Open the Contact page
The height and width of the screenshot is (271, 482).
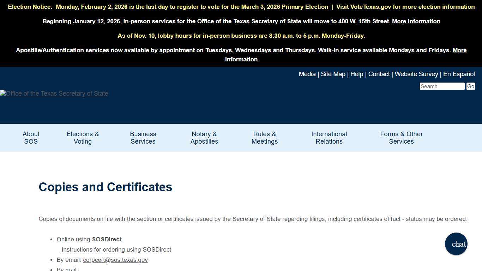tap(379, 74)
